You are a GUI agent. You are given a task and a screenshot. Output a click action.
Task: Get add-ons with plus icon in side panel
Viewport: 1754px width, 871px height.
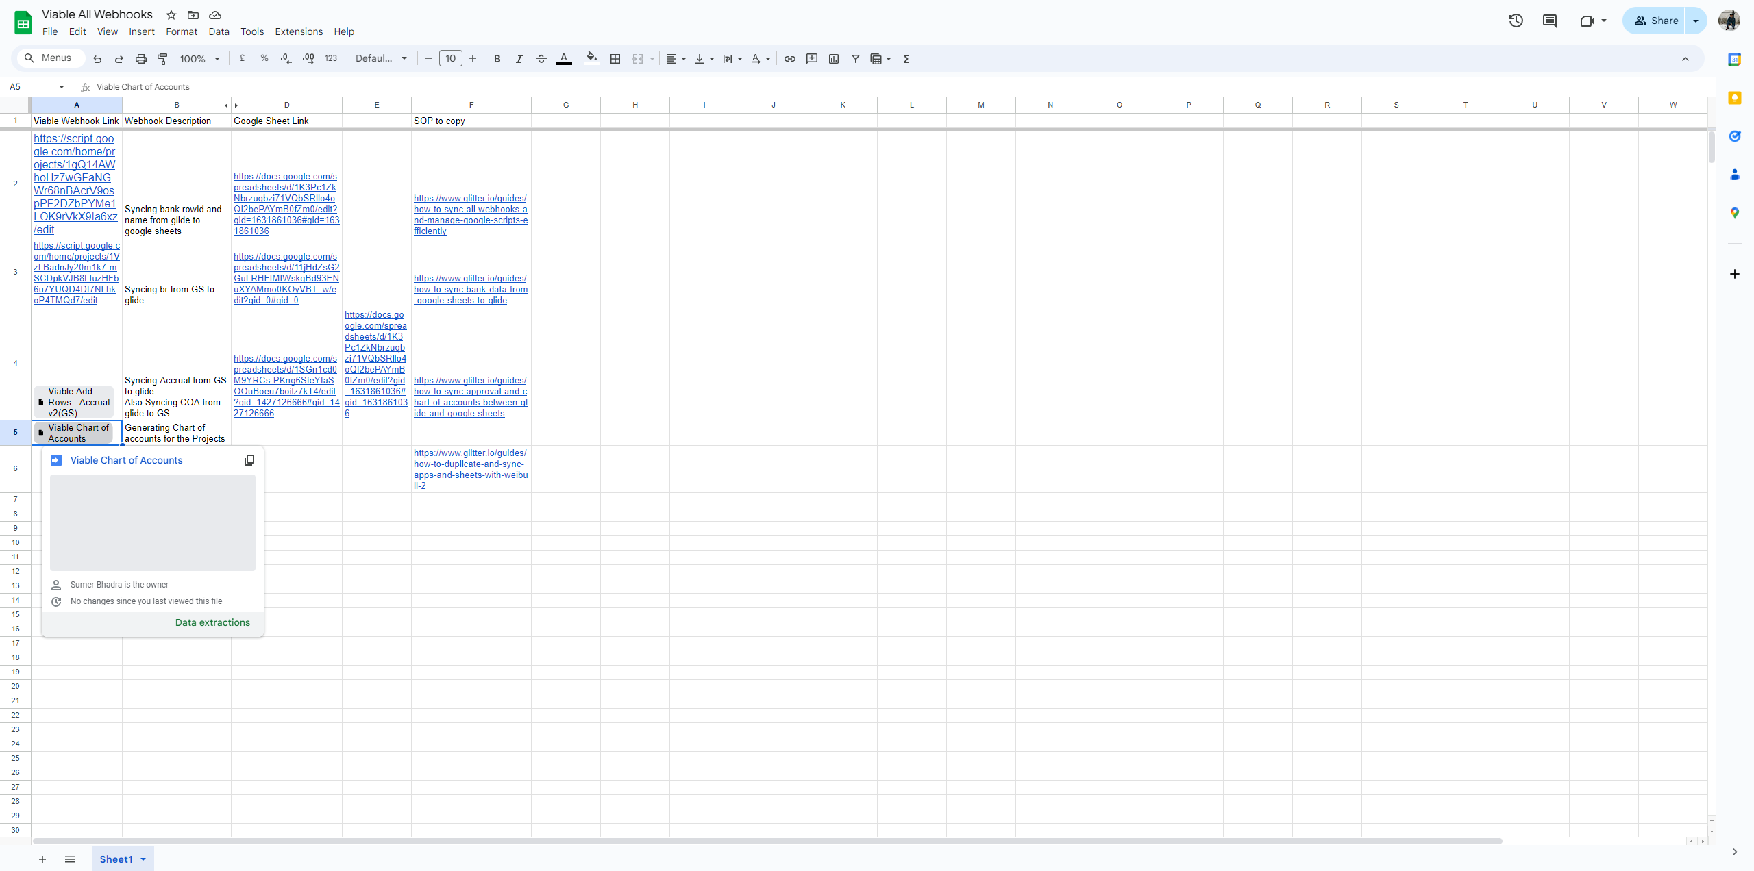(x=1735, y=274)
